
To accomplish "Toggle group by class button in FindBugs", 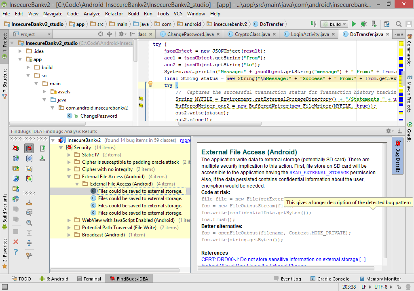I will tap(29, 158).
